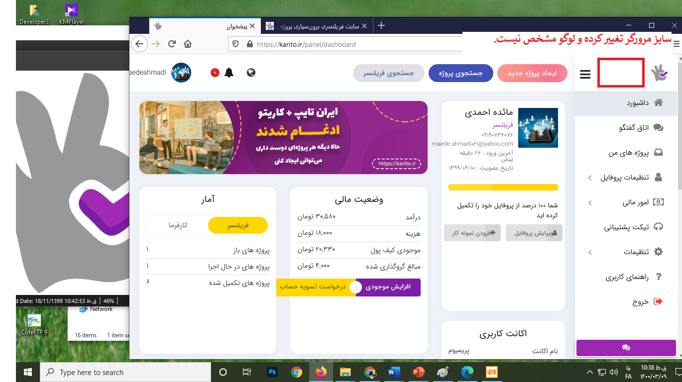Click the page vertical scrollbar

tap(680, 122)
